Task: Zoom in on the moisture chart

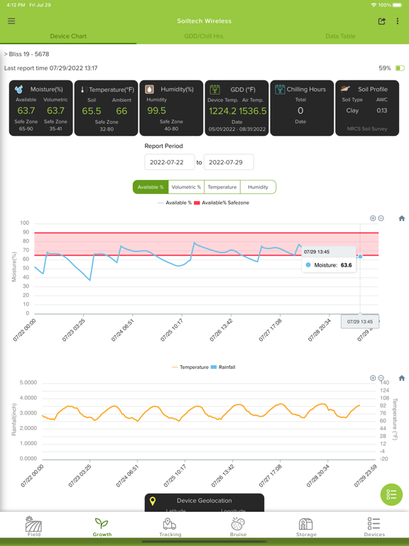Action: tap(373, 218)
